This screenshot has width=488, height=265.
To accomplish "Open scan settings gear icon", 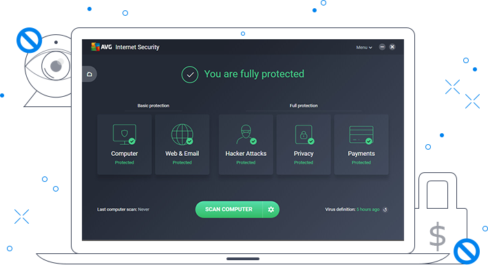I will [271, 209].
